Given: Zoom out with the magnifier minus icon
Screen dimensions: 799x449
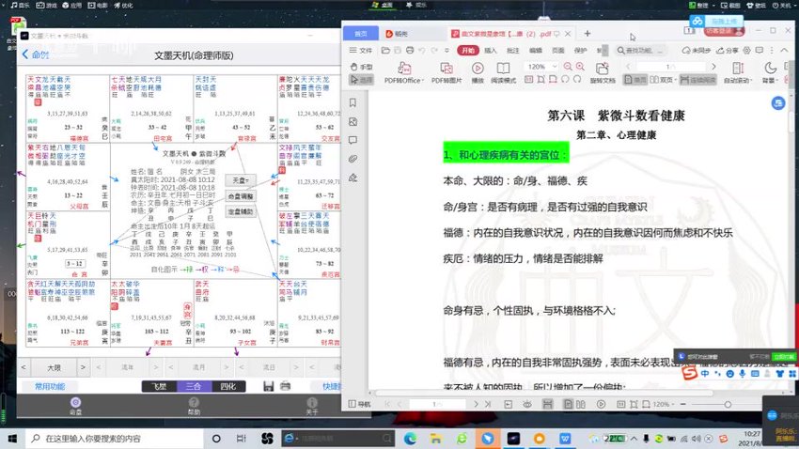Looking at the screenshot, I should pyautogui.click(x=568, y=67).
